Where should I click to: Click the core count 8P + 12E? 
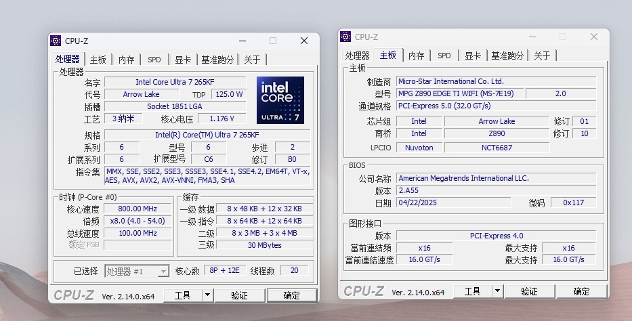point(224,270)
